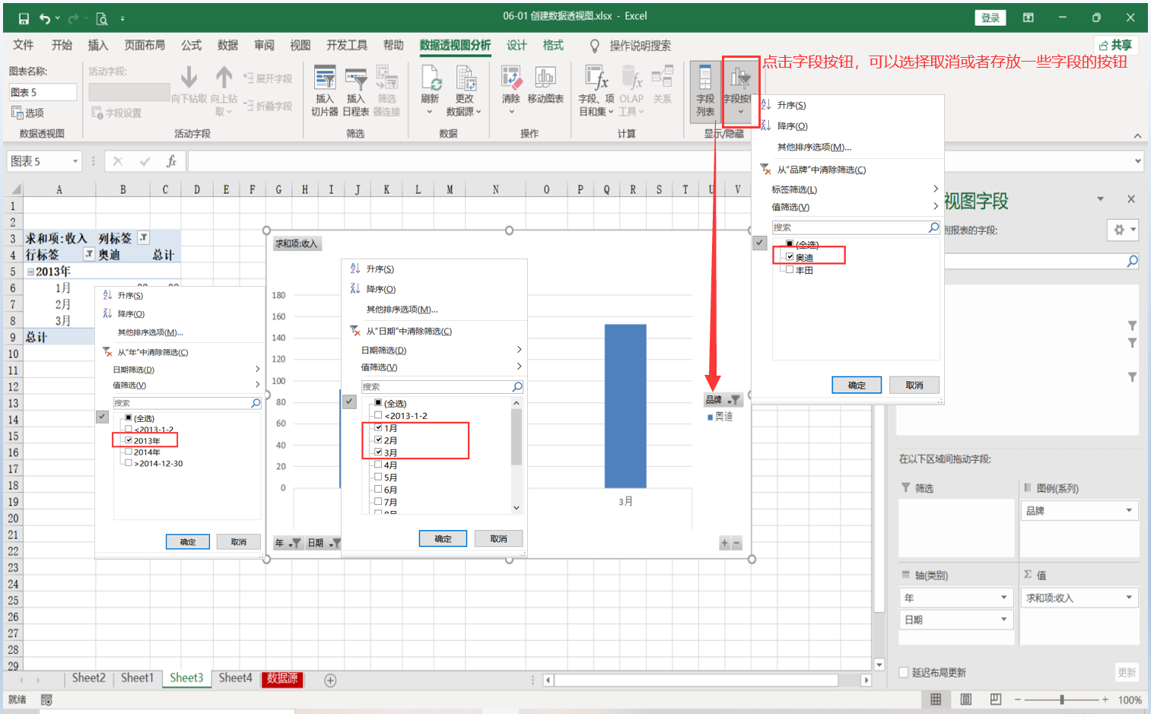This screenshot has width=1151, height=714.
Task: Click the 登录 sign-in button
Action: [990, 17]
